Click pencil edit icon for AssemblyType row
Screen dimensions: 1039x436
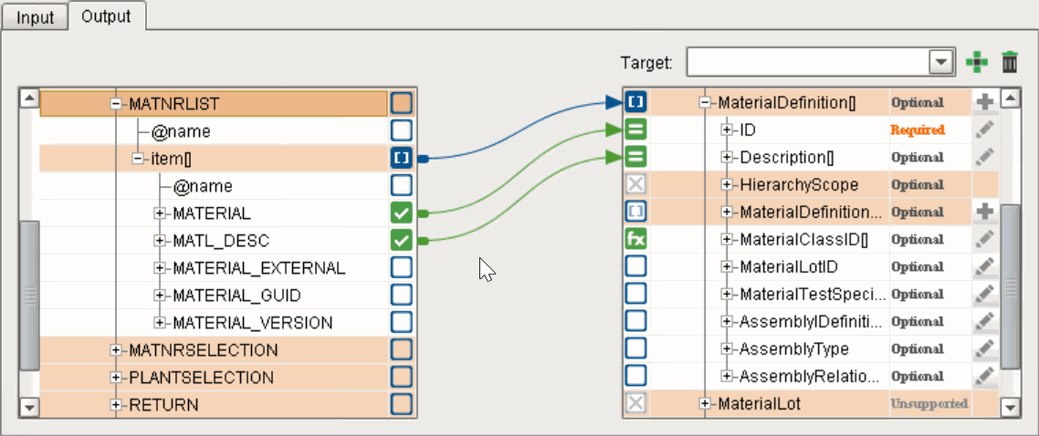[x=984, y=348]
